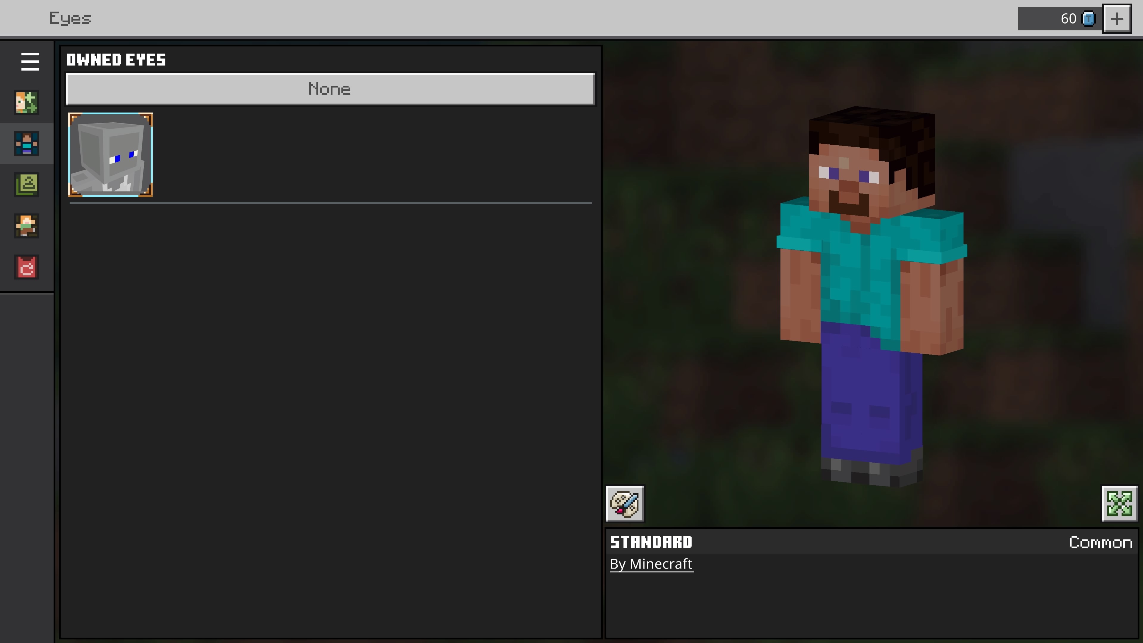Click the Minecoin currency icon

(x=1089, y=19)
